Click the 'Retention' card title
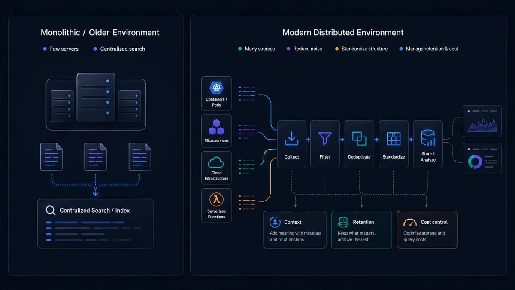 363,222
